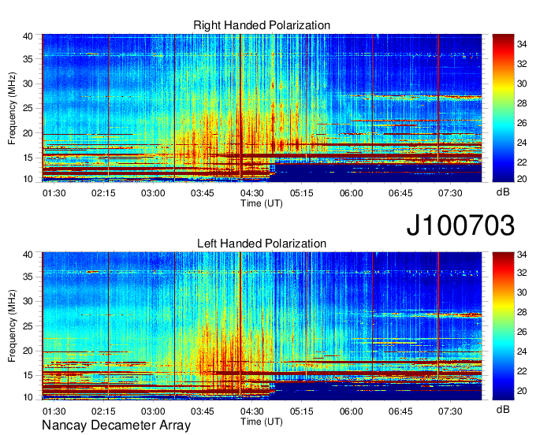
Task: Select the J100703 observation label
Action: pos(460,225)
